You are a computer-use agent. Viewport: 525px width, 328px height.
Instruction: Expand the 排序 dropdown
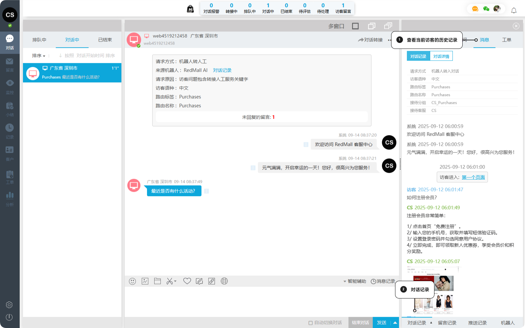click(x=39, y=56)
